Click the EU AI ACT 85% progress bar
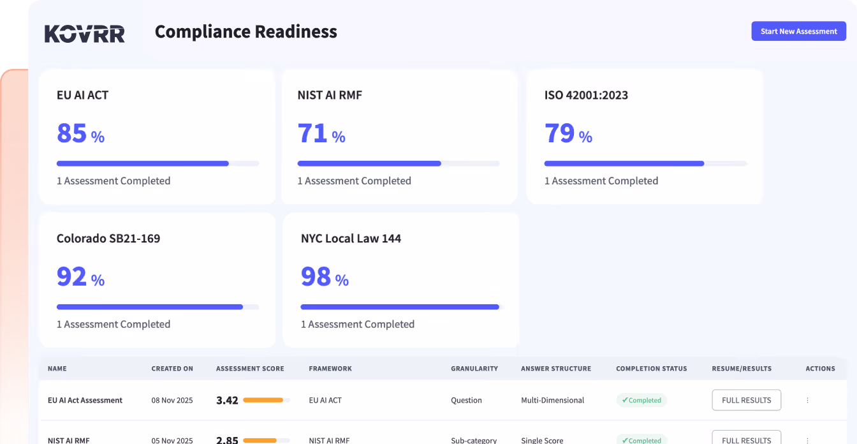 157,164
